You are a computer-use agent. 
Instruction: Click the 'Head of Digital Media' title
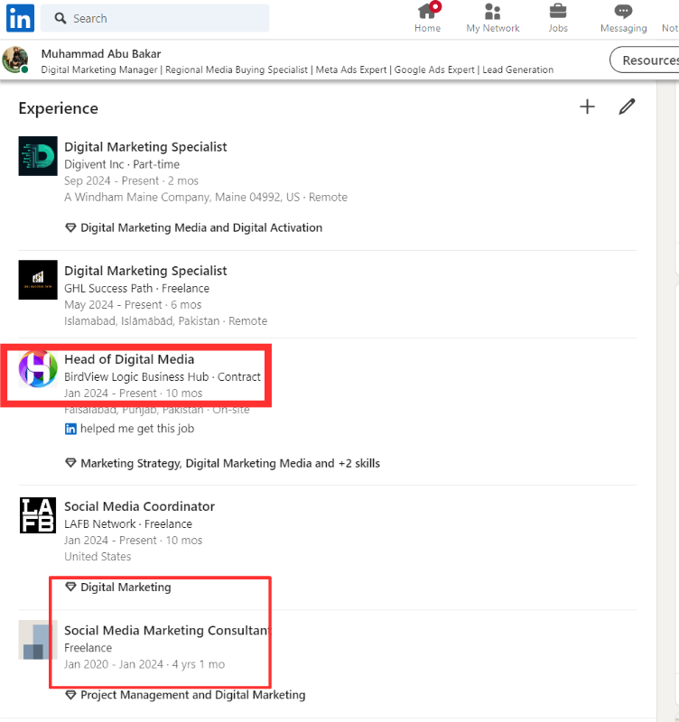(129, 359)
